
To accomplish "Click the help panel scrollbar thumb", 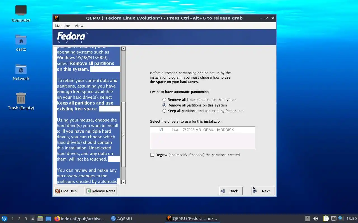I will tap(123, 135).
